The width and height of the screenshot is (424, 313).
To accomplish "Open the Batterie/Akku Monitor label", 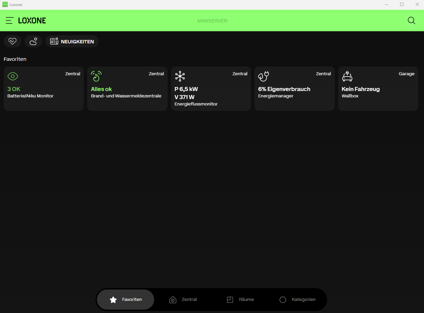I will pyautogui.click(x=30, y=96).
